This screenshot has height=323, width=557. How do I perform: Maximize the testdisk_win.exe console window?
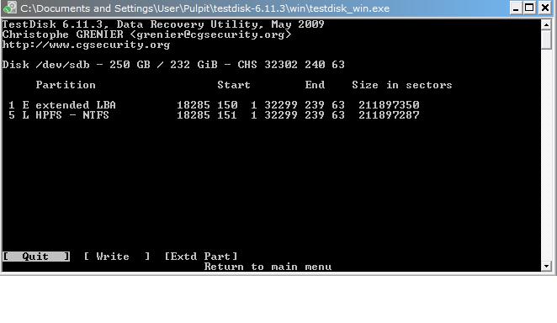[x=529, y=8]
